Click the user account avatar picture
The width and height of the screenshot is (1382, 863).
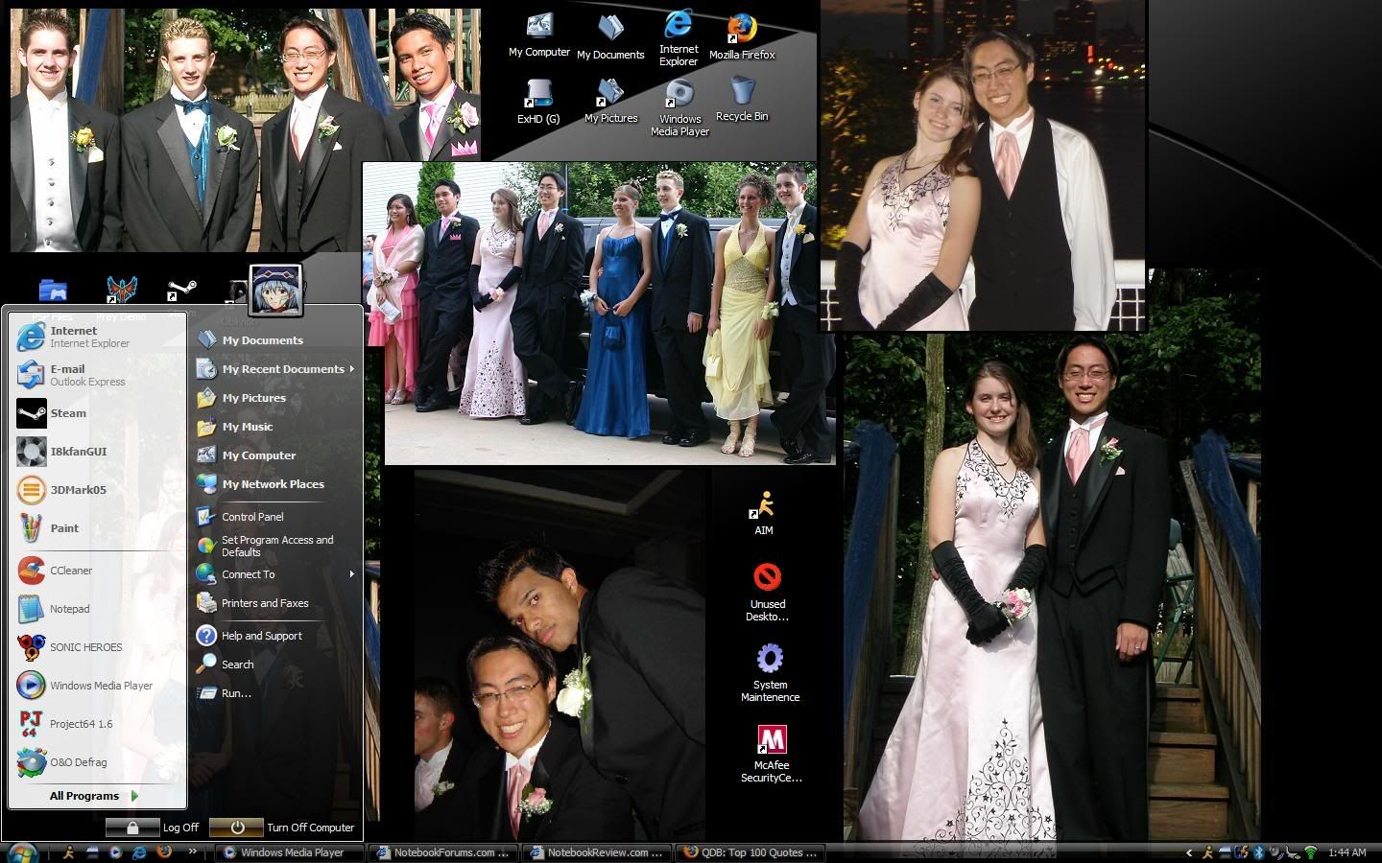point(276,291)
